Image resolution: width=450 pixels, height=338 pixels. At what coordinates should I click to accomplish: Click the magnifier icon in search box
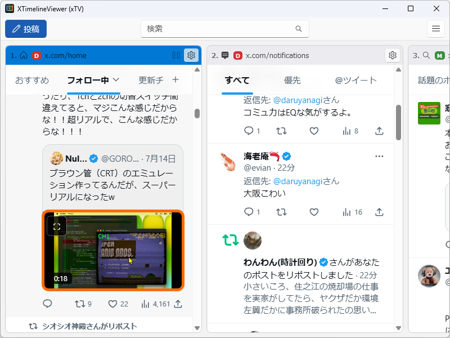[x=299, y=29]
